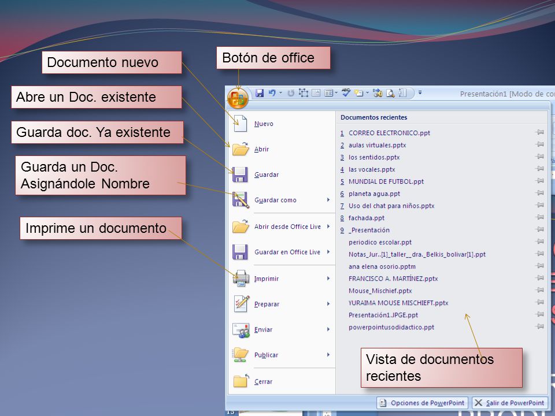Click the floppy icon for Guardar en Office Live
Viewport: 555px width, 416px height.
point(240,252)
